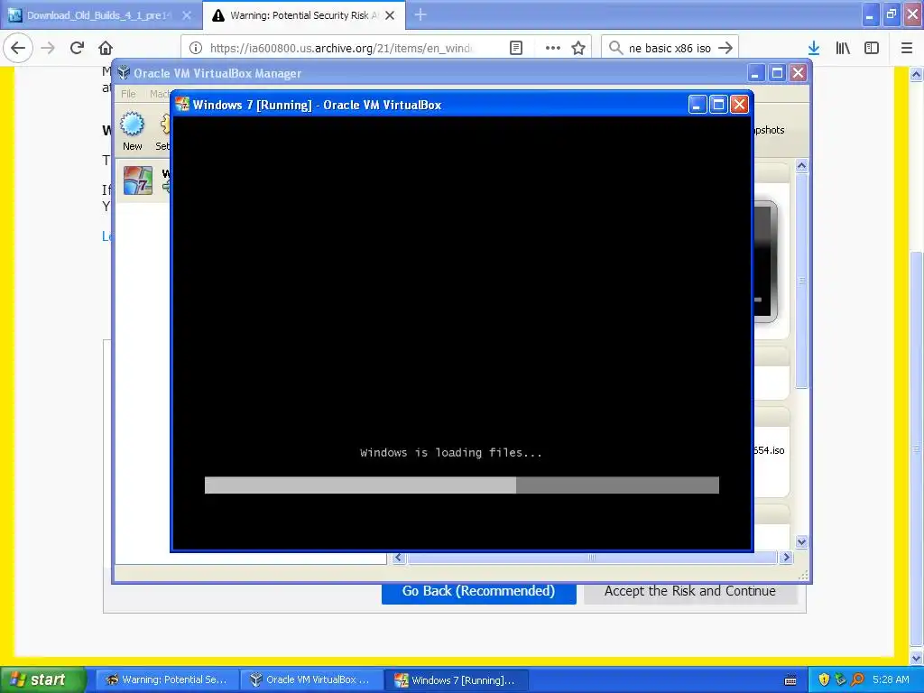Click Firefox page scroll-up arrow
This screenshot has width=924, height=693.
point(917,74)
